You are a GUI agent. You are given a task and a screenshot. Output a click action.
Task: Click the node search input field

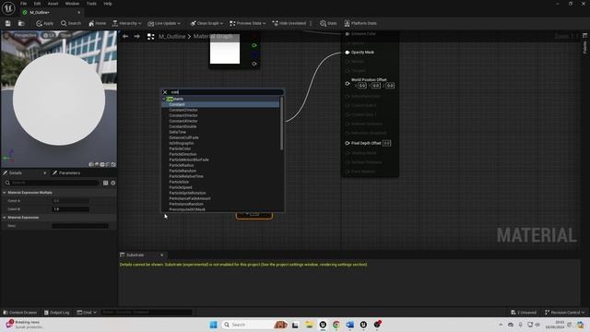pos(226,92)
